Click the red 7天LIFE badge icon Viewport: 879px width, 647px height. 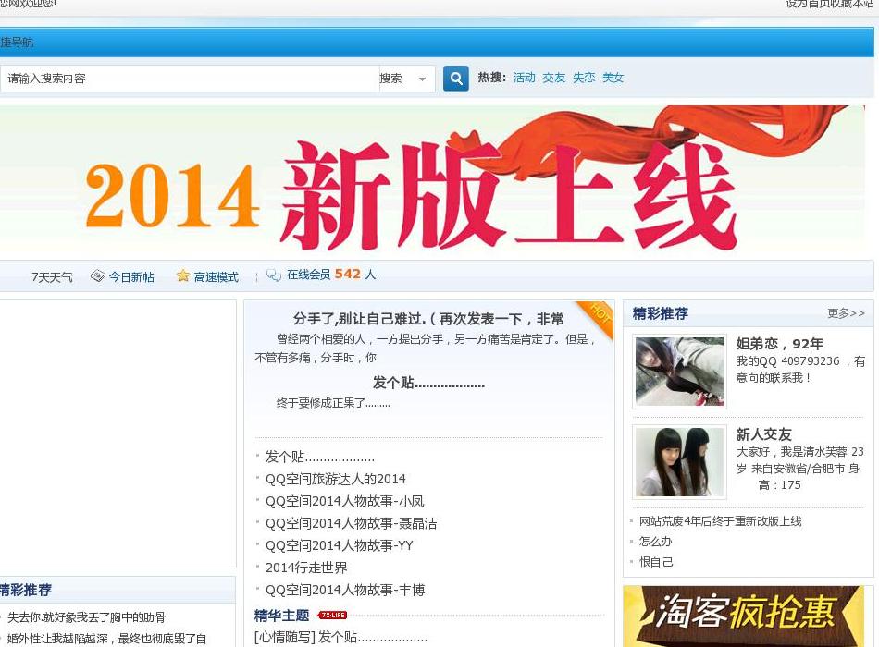332,615
